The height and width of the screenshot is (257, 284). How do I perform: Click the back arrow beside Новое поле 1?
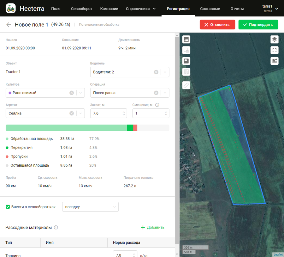9,25
